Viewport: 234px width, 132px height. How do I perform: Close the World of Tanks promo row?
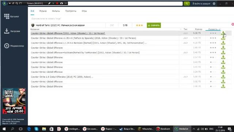tap(233, 24)
